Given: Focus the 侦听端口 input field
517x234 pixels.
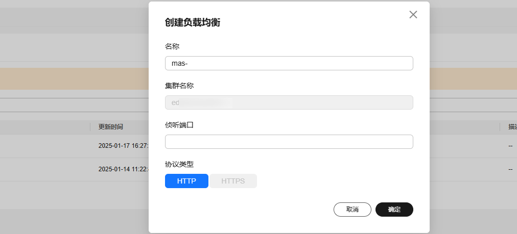Looking at the screenshot, I should tap(289, 142).
